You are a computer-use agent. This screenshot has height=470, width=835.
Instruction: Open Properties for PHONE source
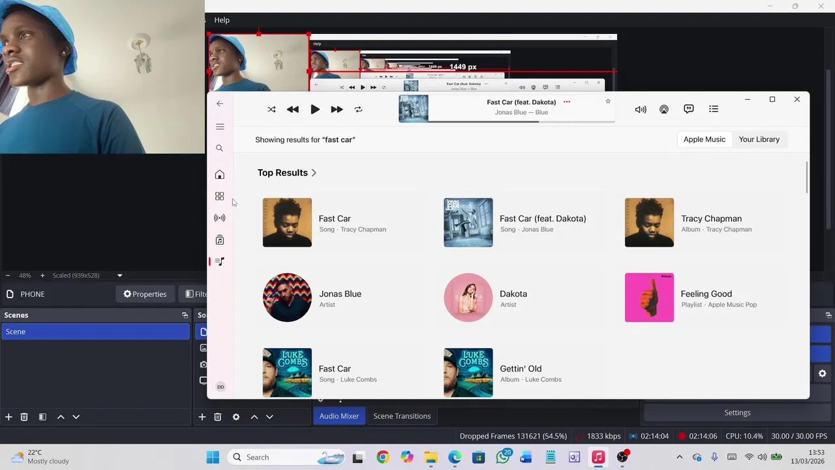tap(145, 294)
